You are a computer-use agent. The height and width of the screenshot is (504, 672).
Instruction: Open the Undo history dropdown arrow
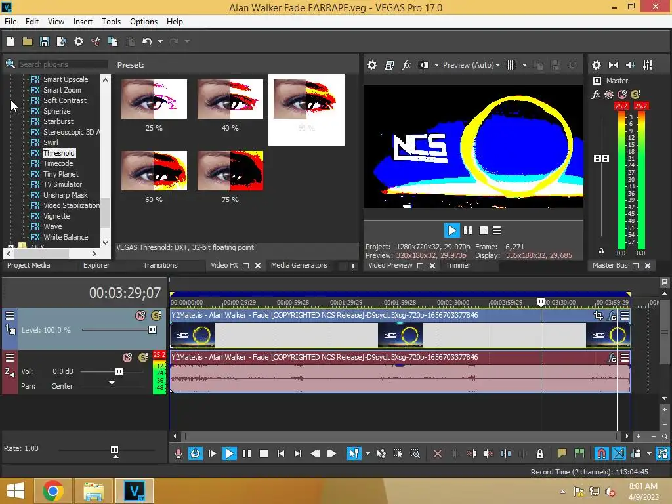point(160,41)
